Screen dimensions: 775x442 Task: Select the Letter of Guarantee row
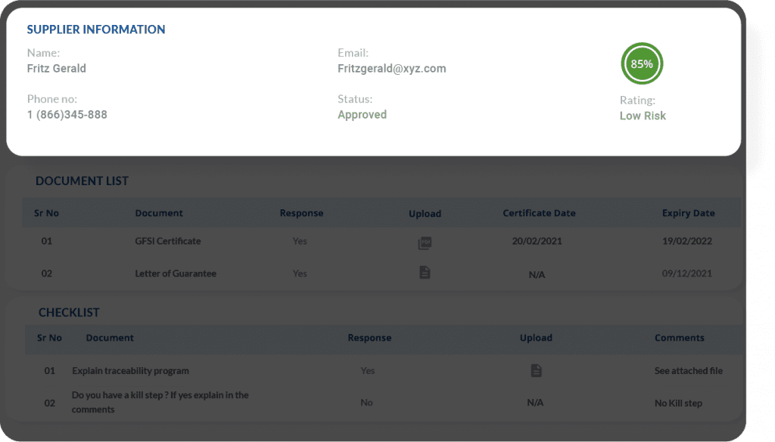pos(175,274)
